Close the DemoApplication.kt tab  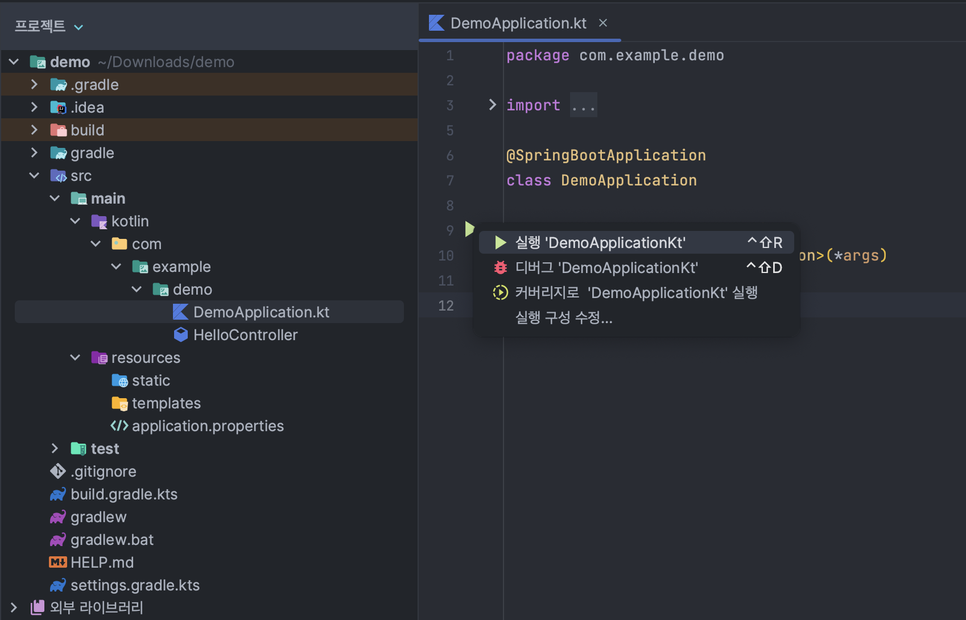(x=603, y=23)
